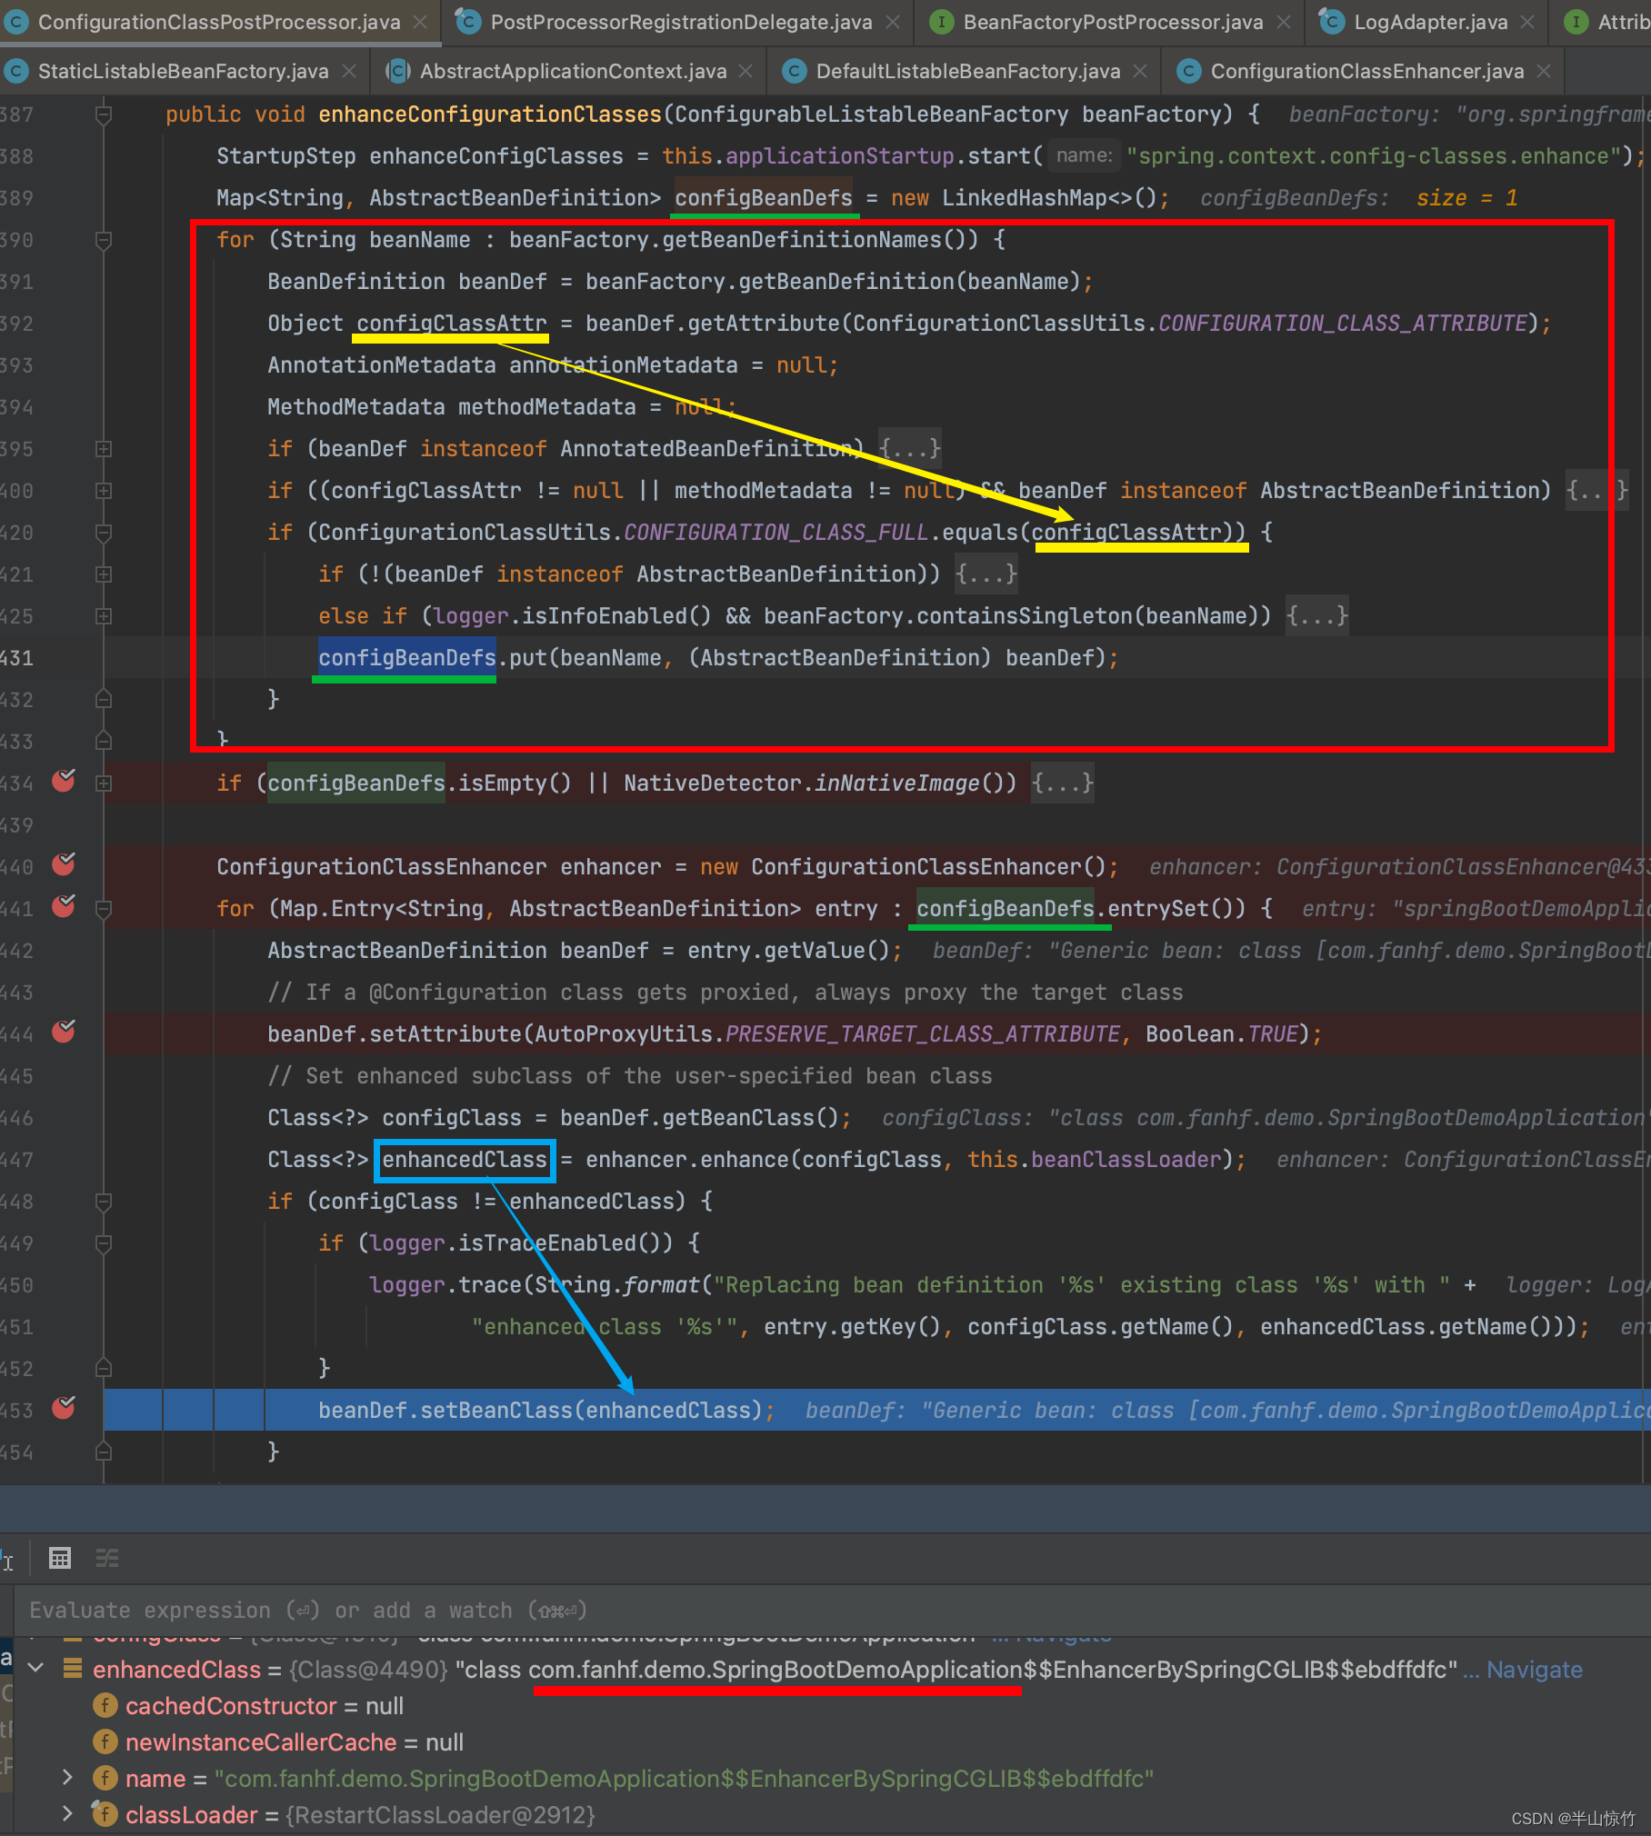Open AbstractApplicationContext.java tab

[x=573, y=71]
